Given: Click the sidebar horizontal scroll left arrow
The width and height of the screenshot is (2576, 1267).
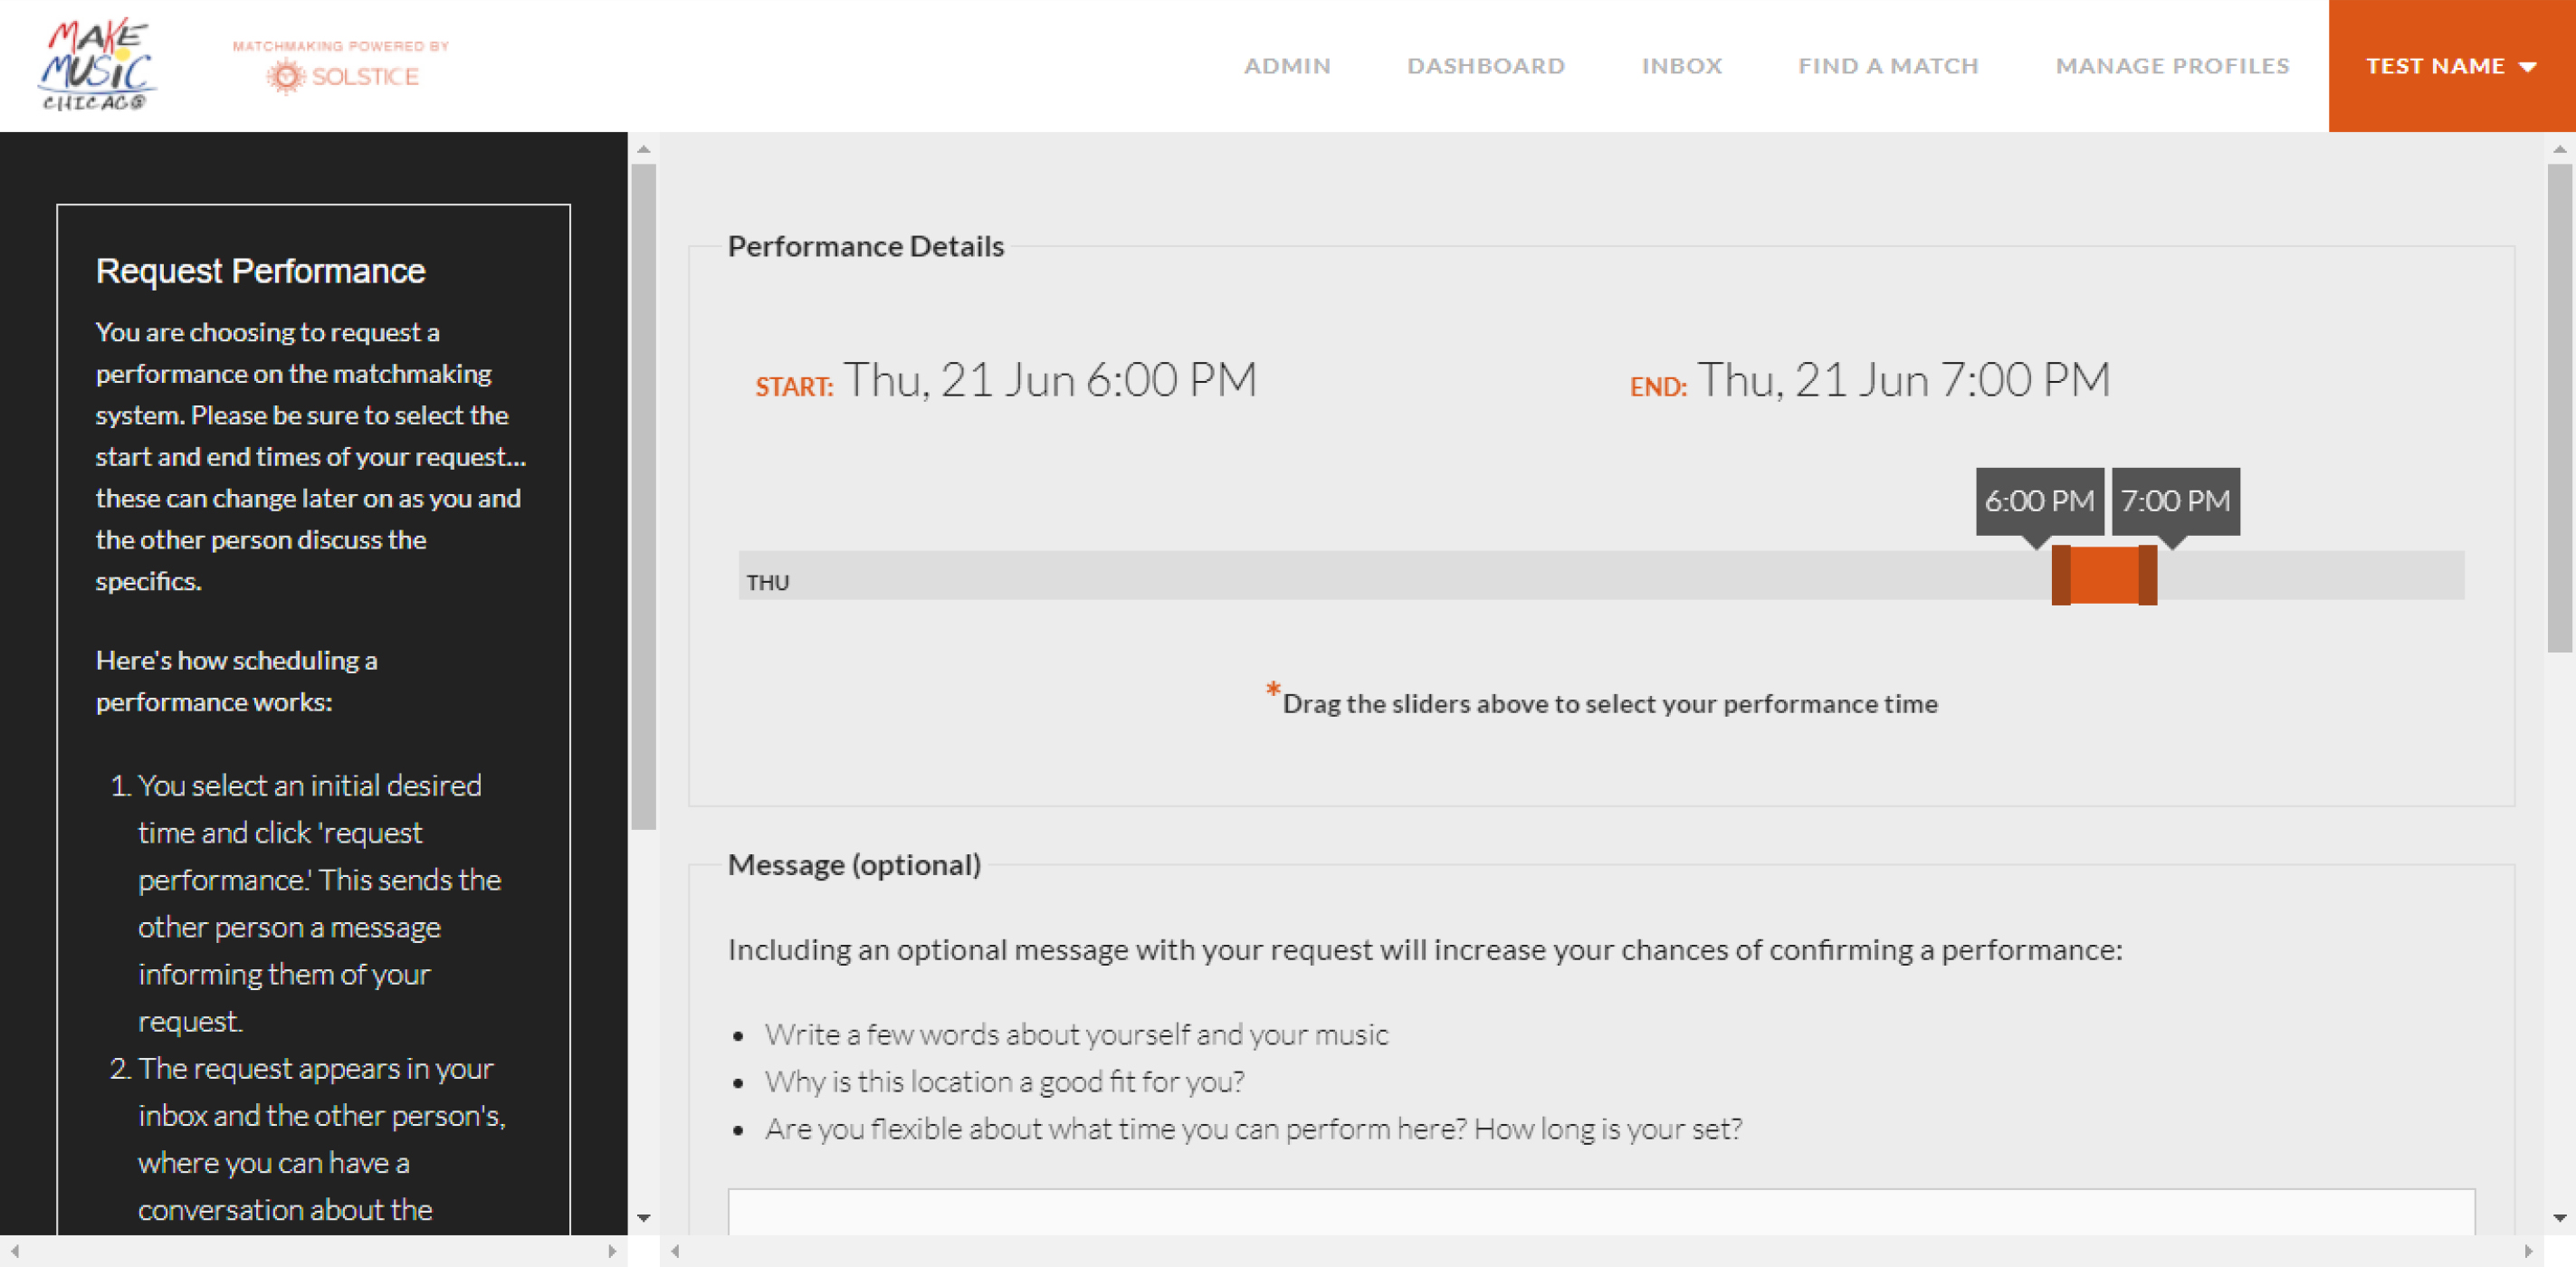Looking at the screenshot, I should point(14,1250).
